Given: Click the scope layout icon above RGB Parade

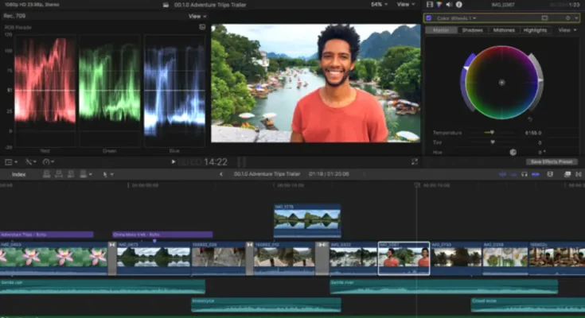Looking at the screenshot, I should point(202,27).
